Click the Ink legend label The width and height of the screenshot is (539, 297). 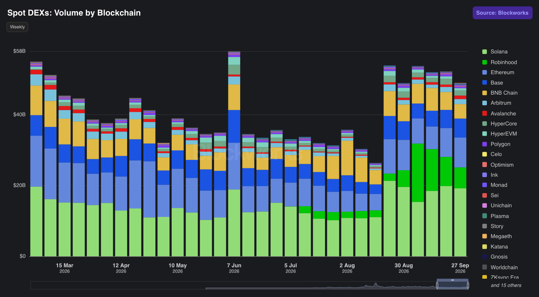click(x=494, y=175)
